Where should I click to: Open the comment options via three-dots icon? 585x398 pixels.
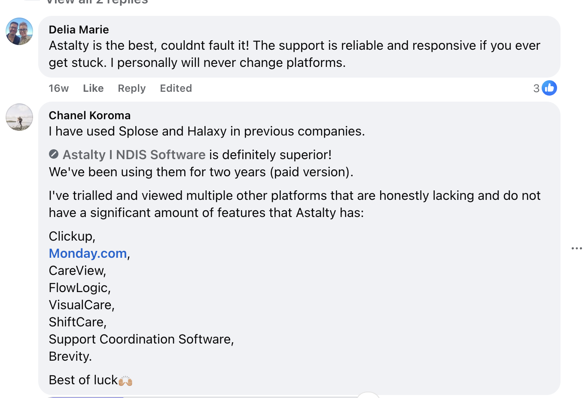577,248
